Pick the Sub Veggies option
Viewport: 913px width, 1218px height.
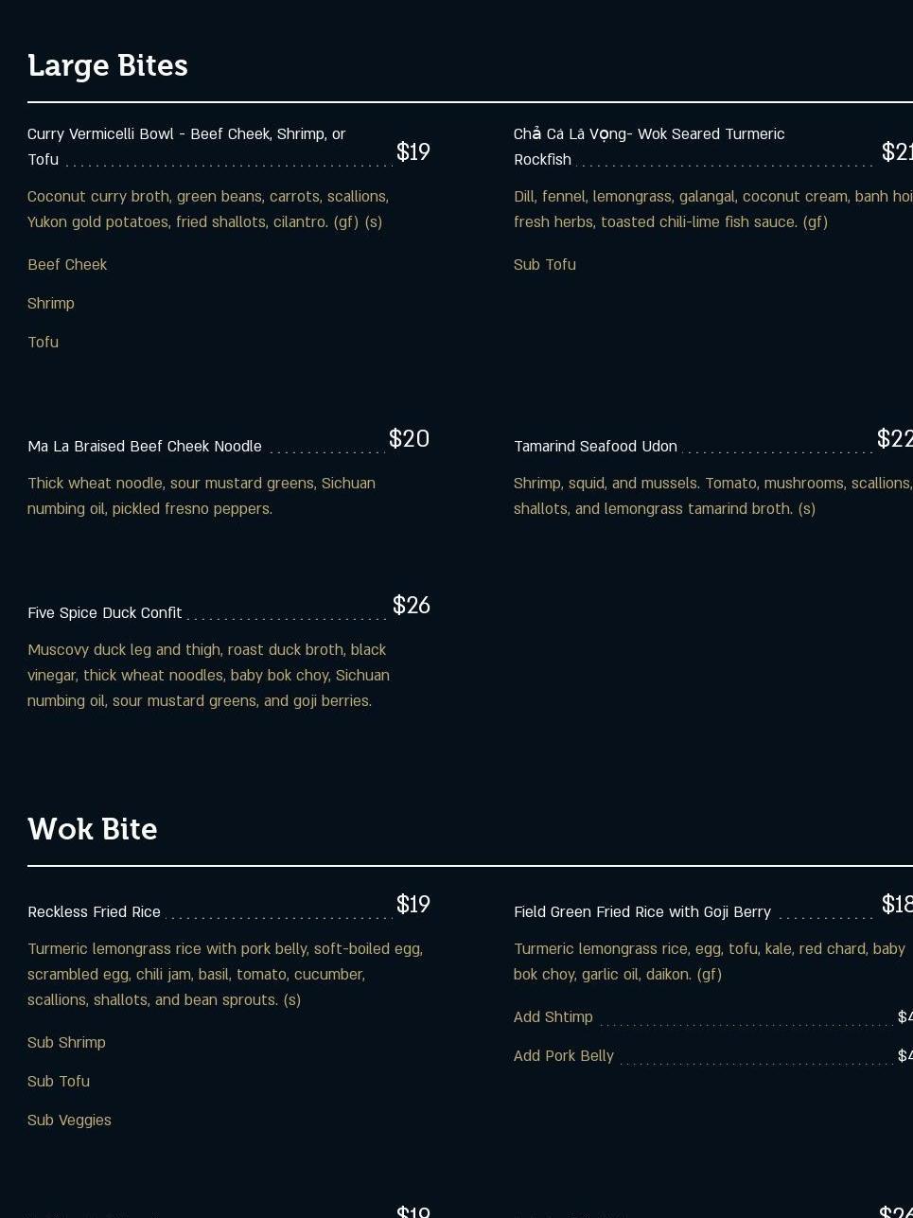69,1121
